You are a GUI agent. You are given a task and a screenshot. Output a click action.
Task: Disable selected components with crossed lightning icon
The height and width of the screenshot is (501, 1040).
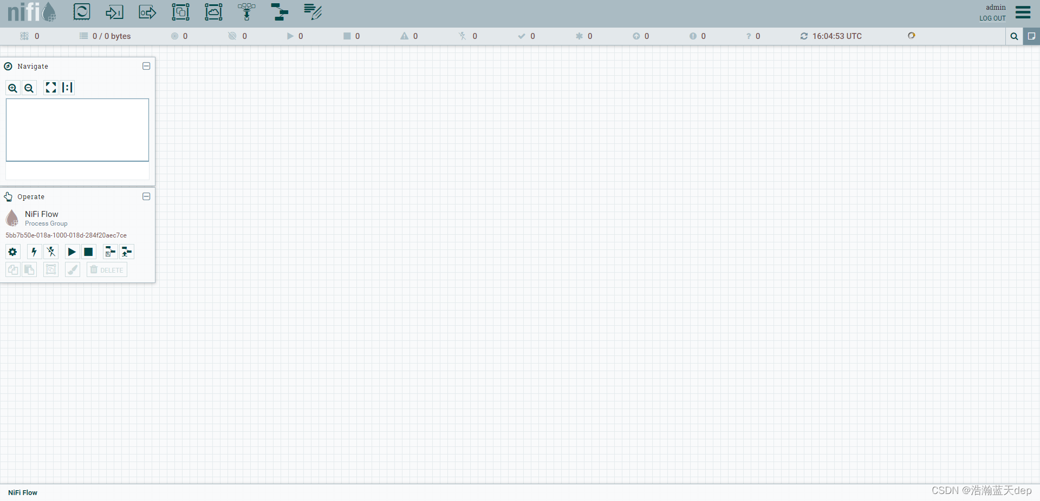51,252
